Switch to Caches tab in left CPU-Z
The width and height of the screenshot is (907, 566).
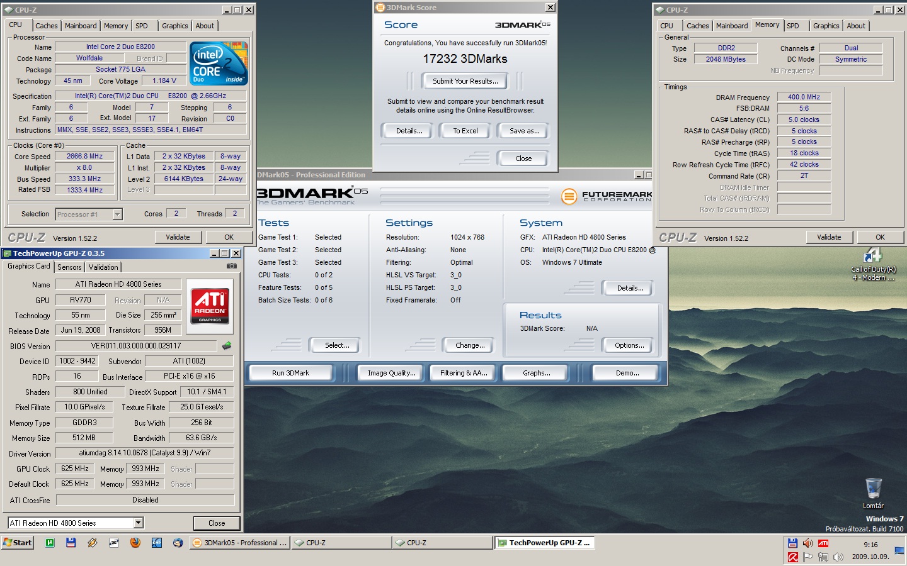coord(46,26)
